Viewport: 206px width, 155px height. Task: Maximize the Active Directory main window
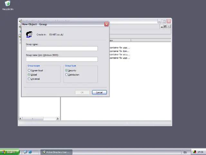[164, 21]
